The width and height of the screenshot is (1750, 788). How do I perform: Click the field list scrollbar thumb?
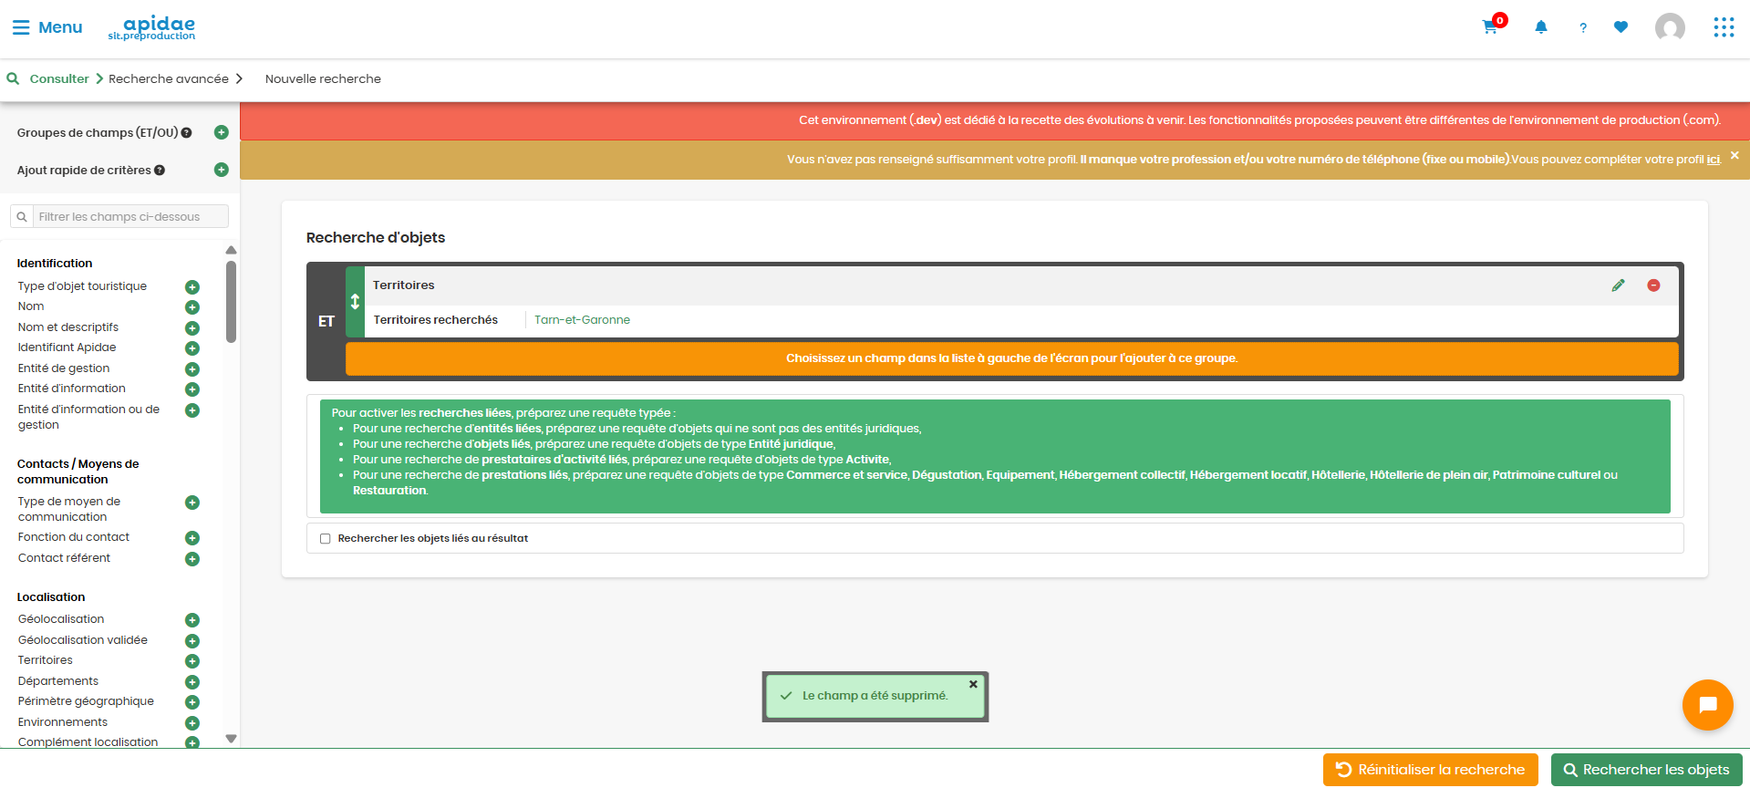click(231, 302)
